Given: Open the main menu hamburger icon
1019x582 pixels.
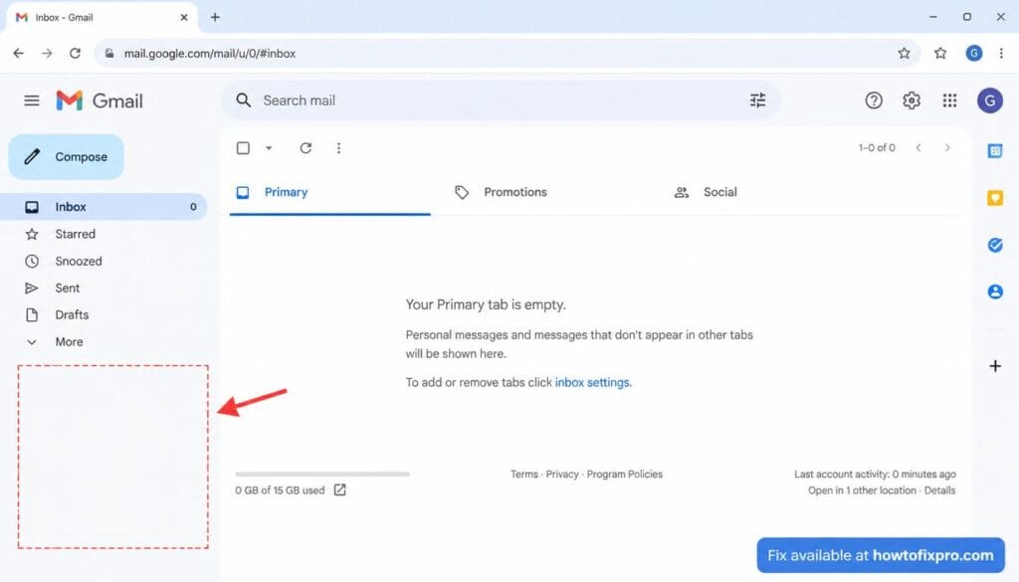Looking at the screenshot, I should coord(31,100).
